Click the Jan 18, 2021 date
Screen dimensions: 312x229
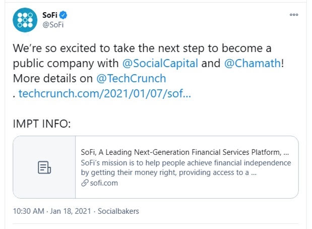click(71, 211)
